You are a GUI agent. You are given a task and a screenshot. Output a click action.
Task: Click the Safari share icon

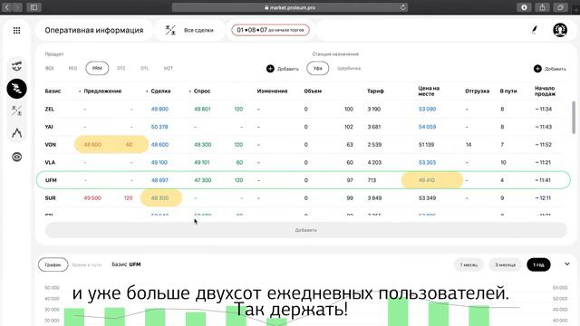pyautogui.click(x=542, y=7)
